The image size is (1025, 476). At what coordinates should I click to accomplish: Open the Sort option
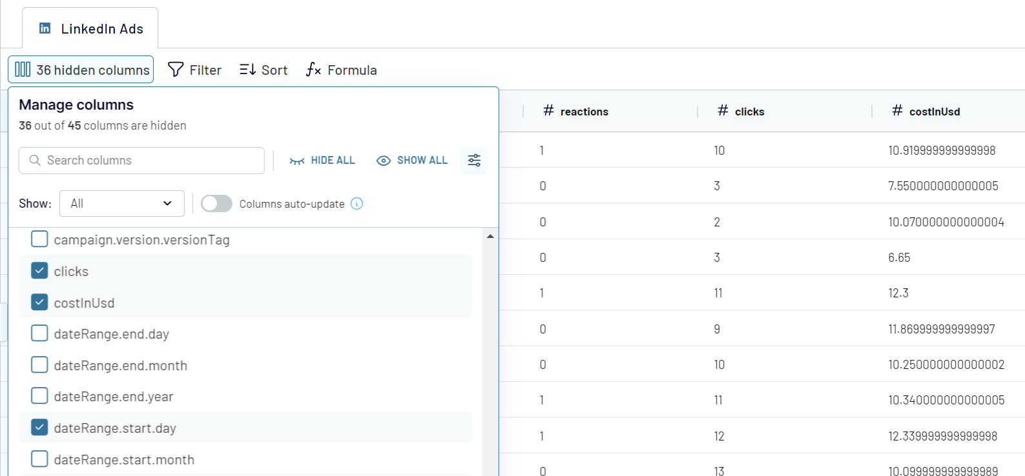point(264,70)
